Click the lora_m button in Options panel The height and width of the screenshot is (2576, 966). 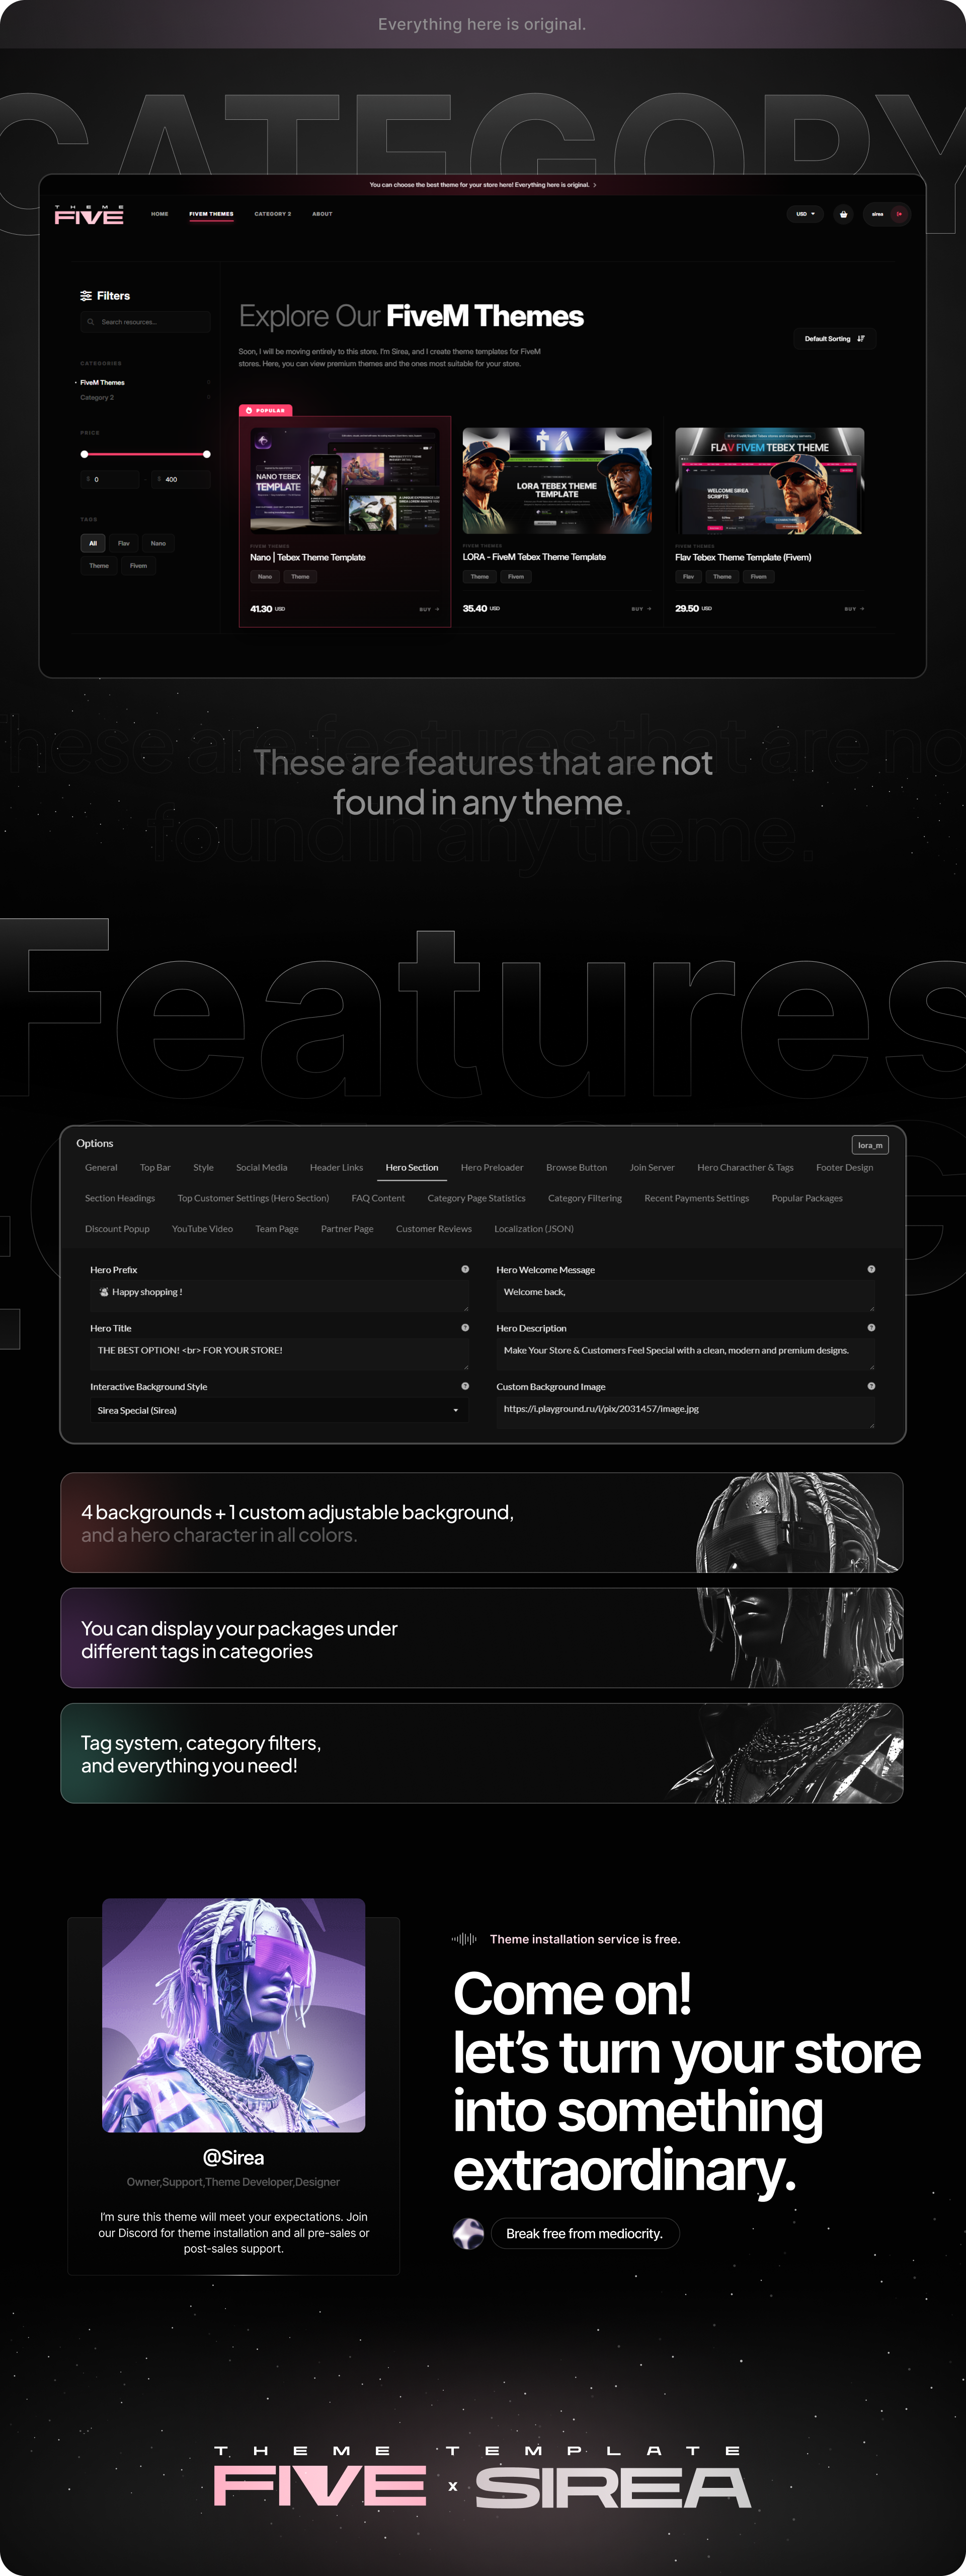[870, 1145]
